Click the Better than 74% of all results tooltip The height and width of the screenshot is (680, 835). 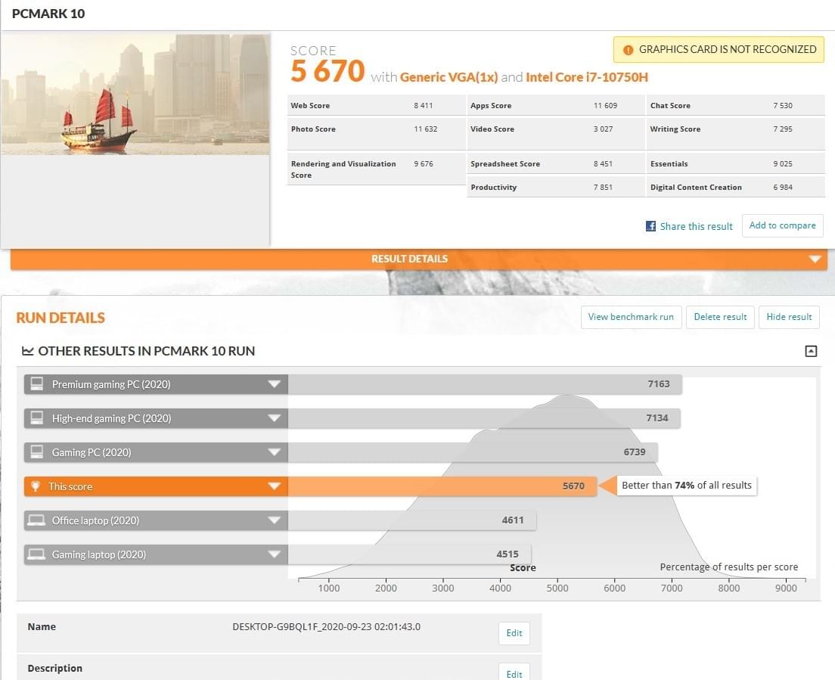pos(687,485)
